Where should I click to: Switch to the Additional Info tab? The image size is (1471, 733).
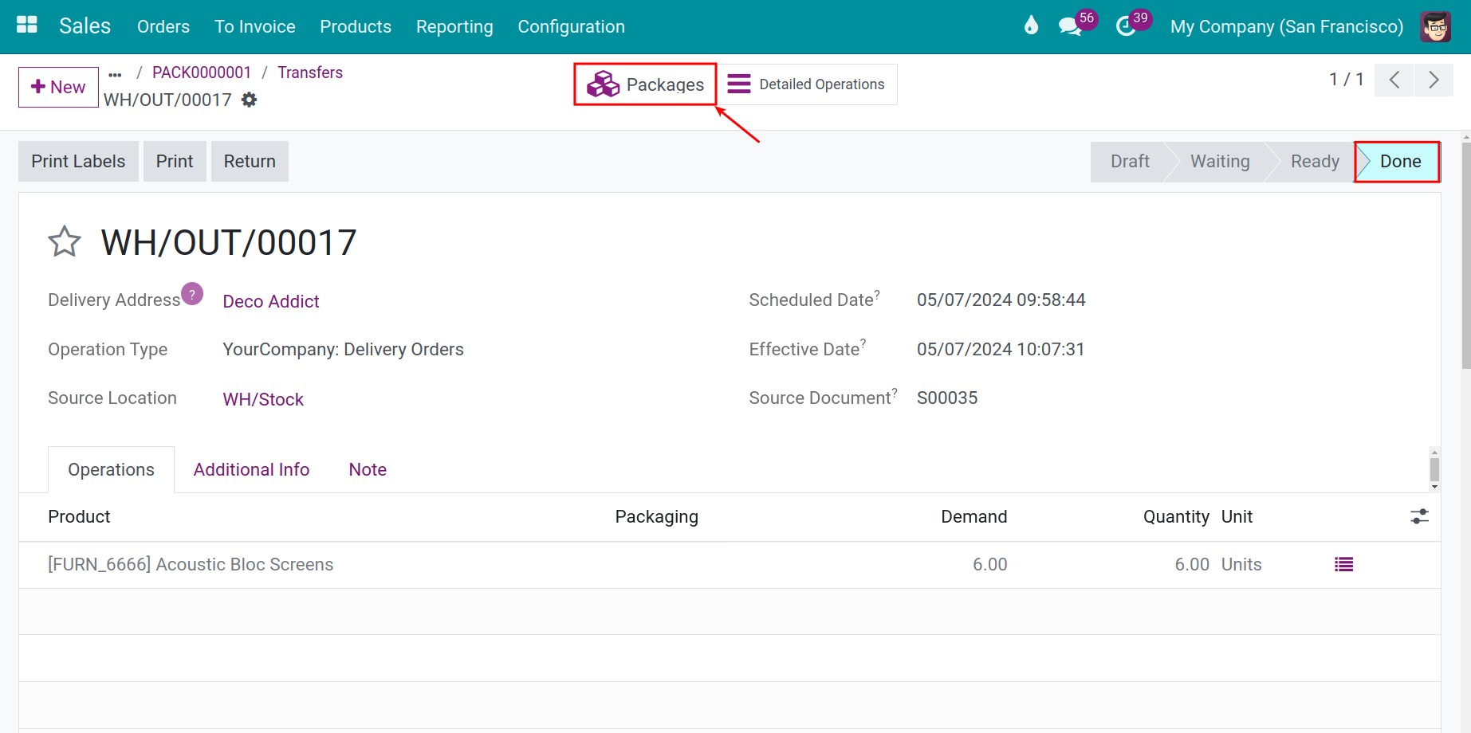pos(251,469)
